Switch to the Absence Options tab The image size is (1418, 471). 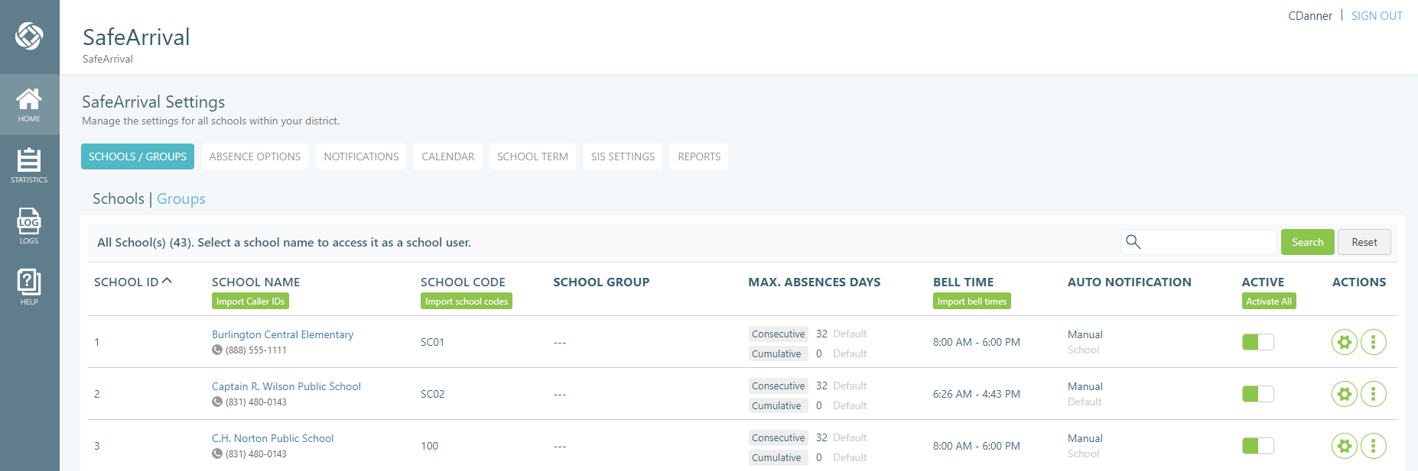click(255, 156)
